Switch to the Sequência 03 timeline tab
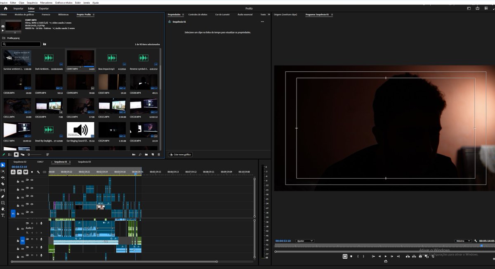 pos(84,162)
